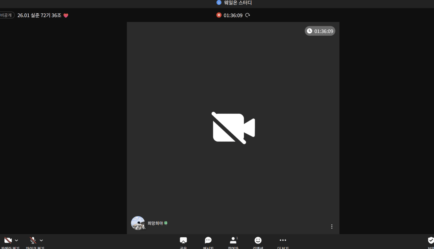
Task: Click the 웨일온 스터디 window title
Action: coord(238,3)
